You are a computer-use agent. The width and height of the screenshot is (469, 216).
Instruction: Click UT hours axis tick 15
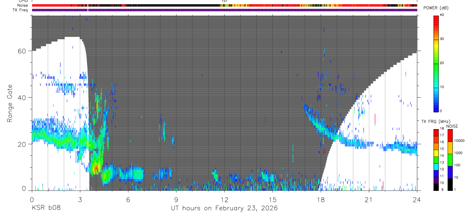coord(273,199)
